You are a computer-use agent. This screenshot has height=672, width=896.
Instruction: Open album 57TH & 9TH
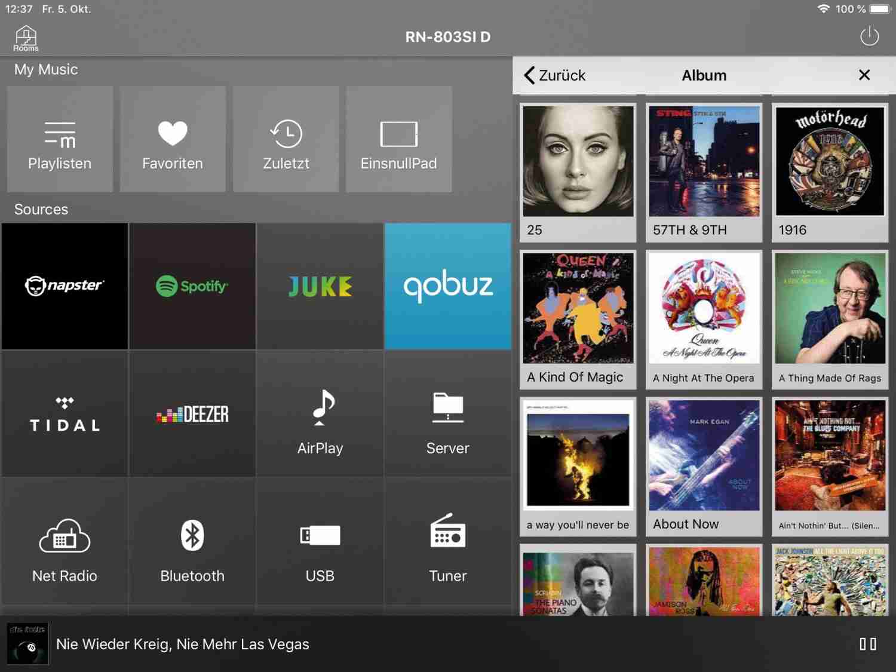pos(704,173)
